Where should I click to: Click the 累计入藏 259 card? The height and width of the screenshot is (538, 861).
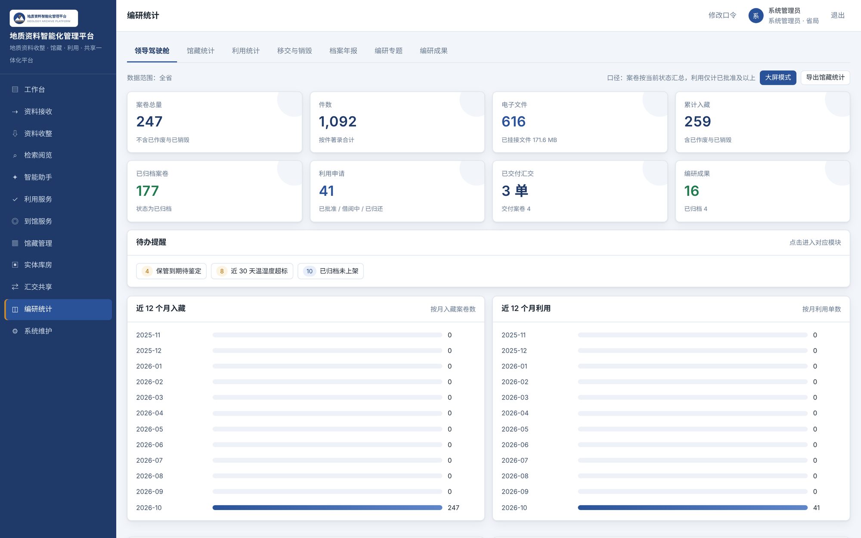pos(762,122)
